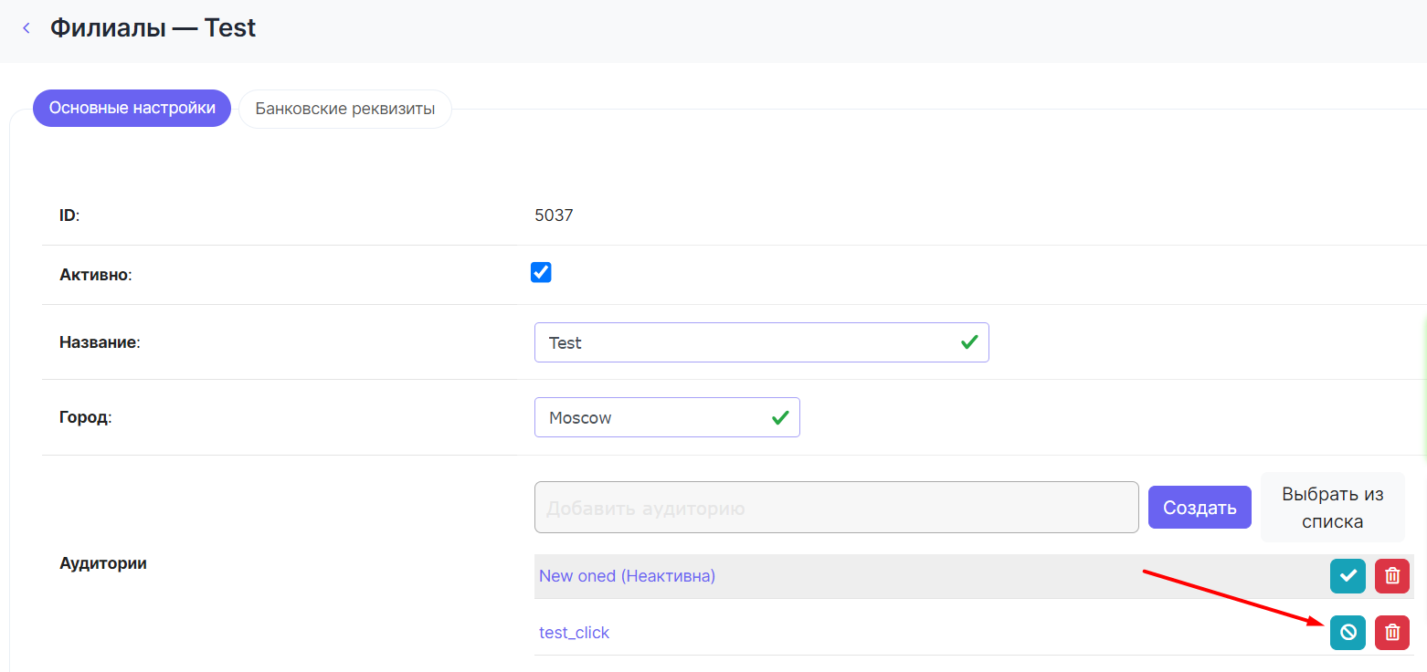1427x672 pixels.
Task: Toggle the Активно checkbox
Action: pyautogui.click(x=541, y=272)
